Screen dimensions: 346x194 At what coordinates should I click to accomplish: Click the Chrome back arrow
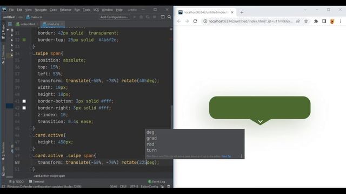pyautogui.click(x=179, y=22)
